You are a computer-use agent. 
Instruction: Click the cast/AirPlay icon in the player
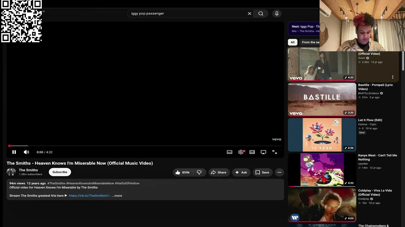tap(263, 152)
